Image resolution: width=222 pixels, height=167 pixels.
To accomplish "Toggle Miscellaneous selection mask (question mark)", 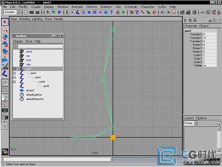I will tap(112, 13).
